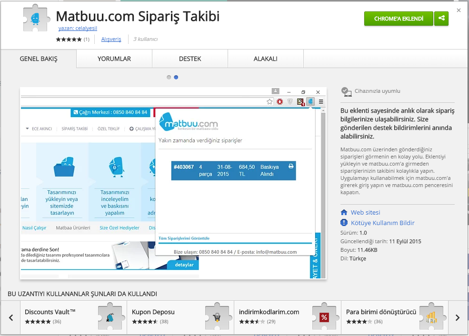Click the five-star rating under title

69,40
